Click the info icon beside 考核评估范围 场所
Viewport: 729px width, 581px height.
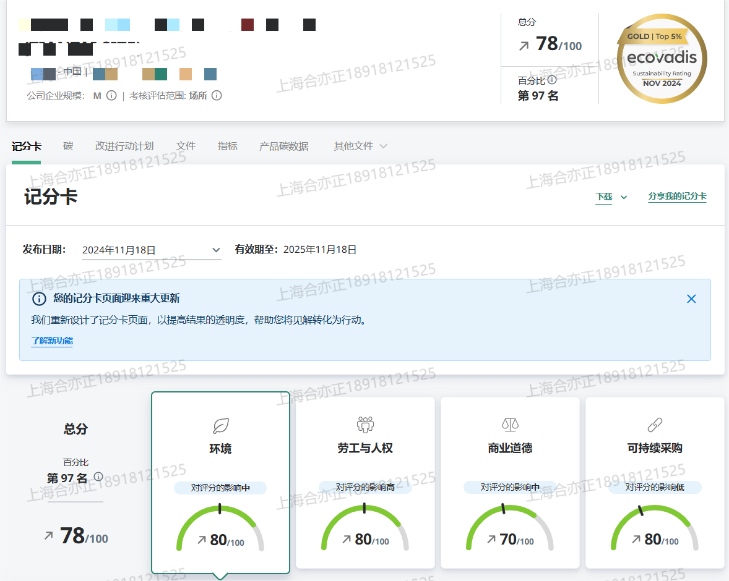pyautogui.click(x=217, y=96)
